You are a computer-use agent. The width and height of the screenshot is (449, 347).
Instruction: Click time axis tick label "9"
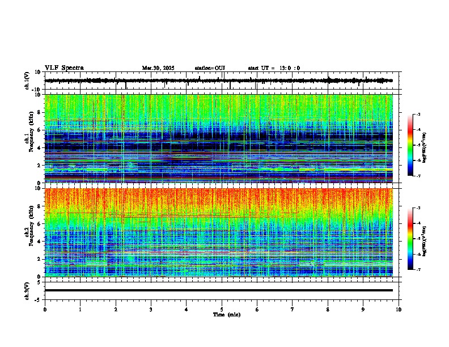363,310
